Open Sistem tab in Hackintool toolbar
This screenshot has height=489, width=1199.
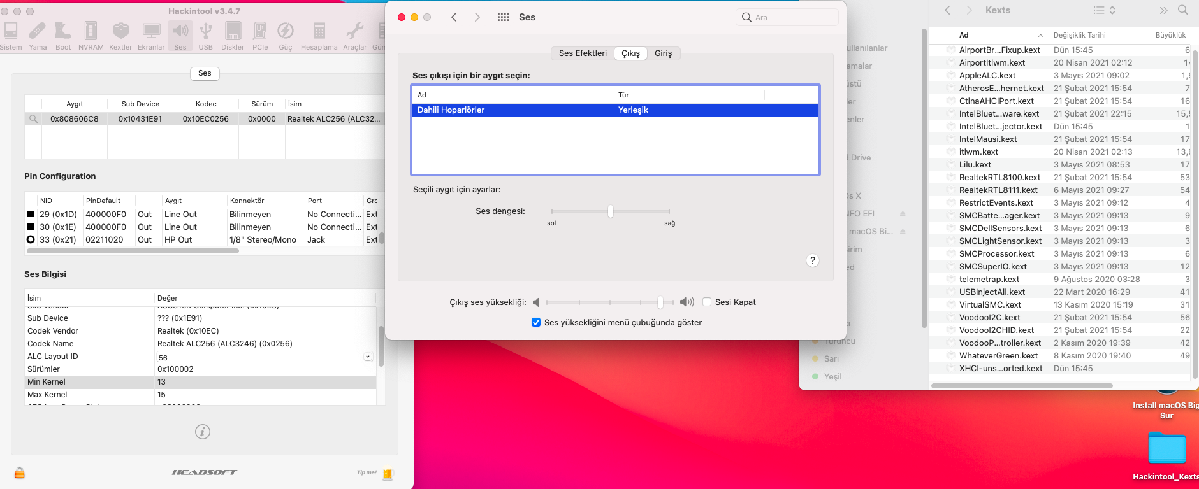coord(11,36)
